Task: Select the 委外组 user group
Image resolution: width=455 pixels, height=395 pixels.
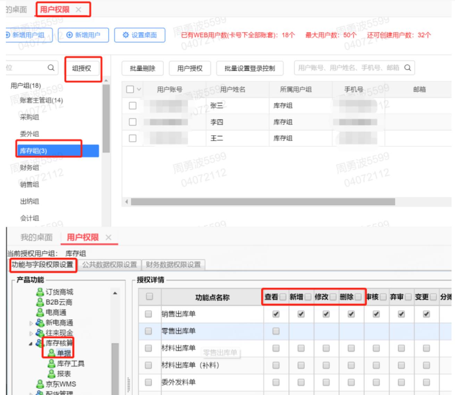Action: [x=30, y=134]
